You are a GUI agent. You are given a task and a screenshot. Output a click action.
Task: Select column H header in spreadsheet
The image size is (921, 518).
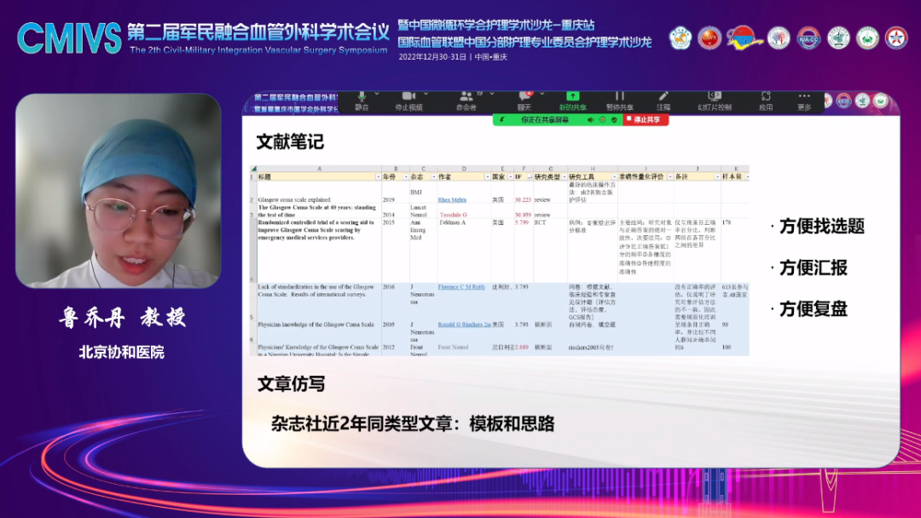(x=593, y=169)
